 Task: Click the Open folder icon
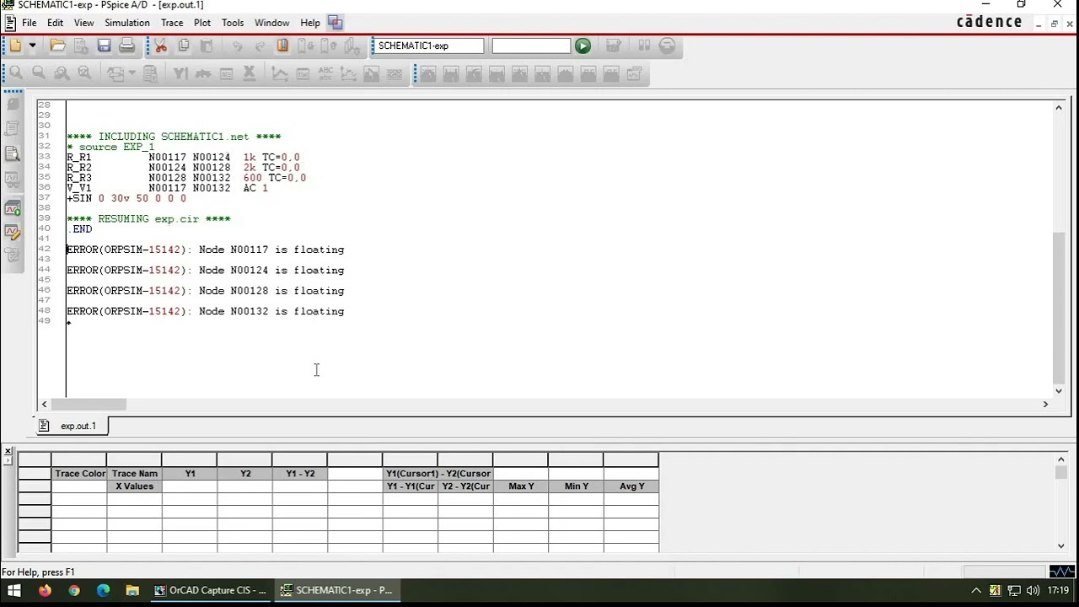(58, 46)
